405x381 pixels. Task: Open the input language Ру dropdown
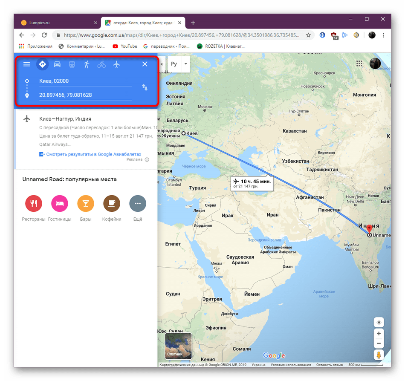tap(179, 64)
